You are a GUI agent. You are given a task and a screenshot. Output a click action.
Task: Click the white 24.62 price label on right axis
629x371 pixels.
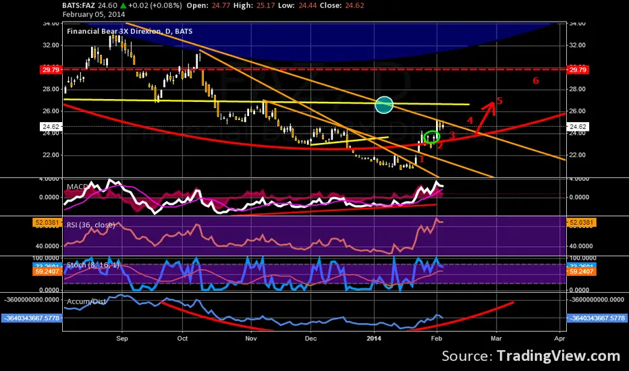578,127
